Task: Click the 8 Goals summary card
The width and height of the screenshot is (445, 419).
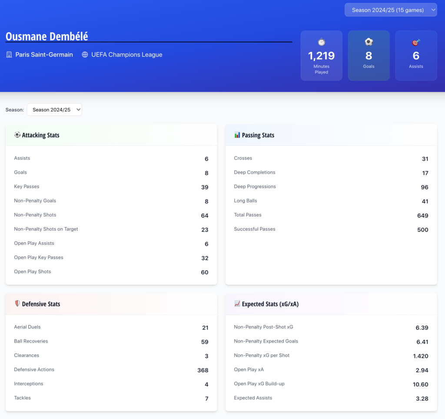Action: coord(369,56)
